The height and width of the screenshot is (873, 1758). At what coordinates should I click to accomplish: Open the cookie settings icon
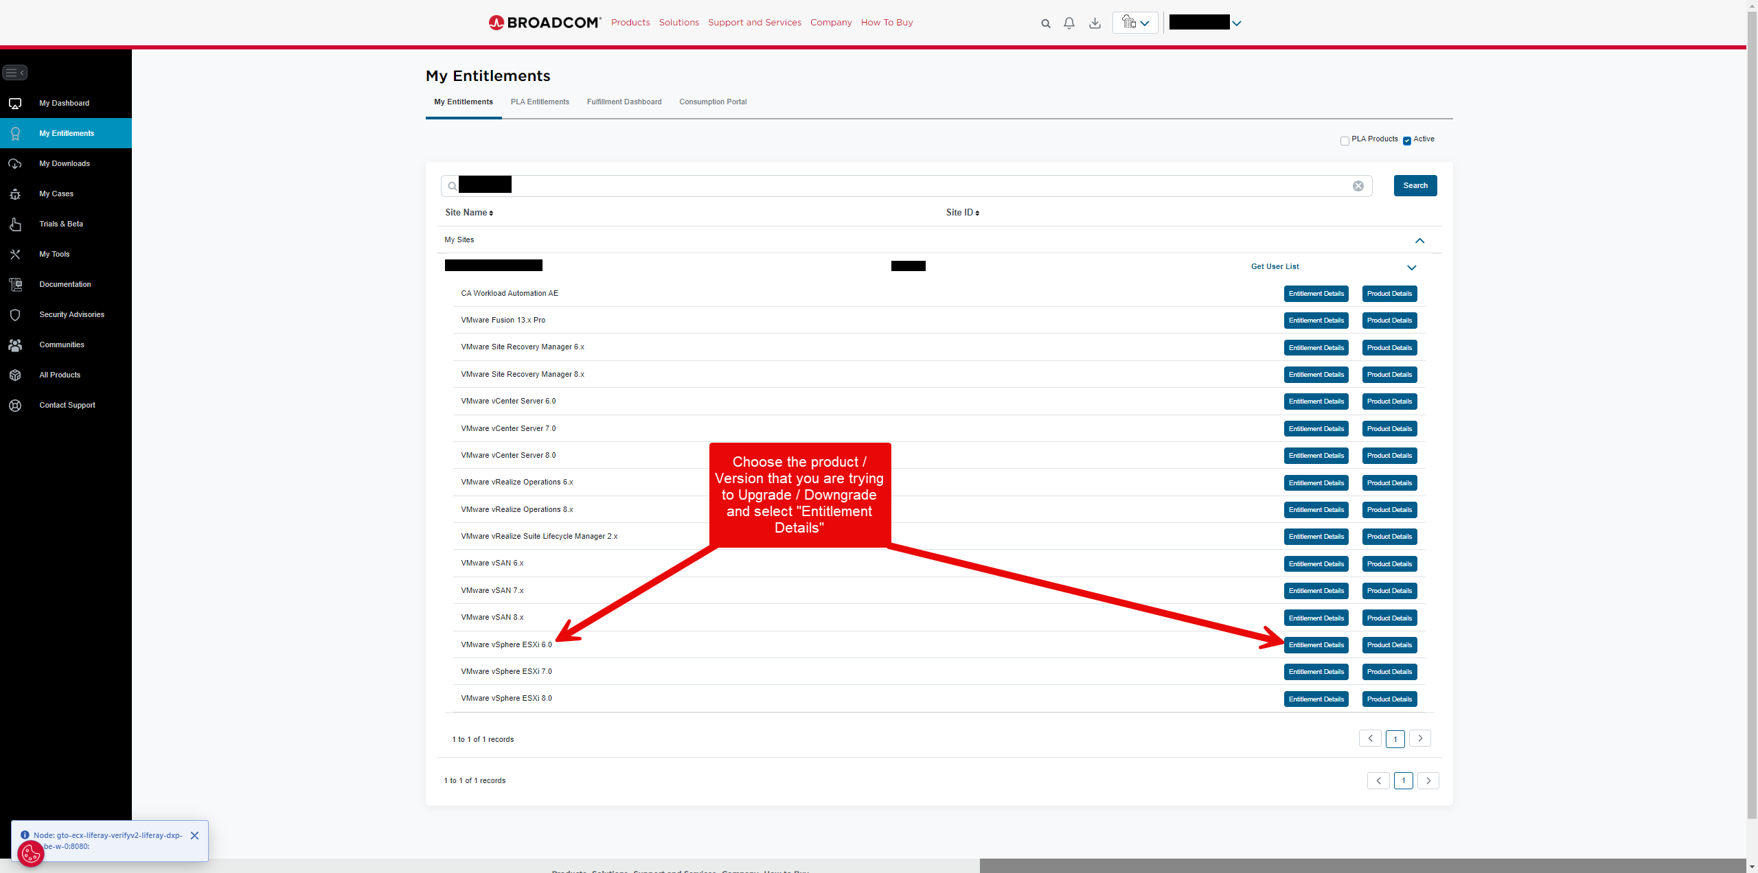click(31, 854)
